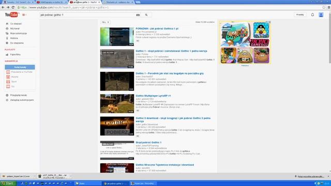
Task: Open Przeglądaj kanały in sidebar
Action: pos(19,95)
